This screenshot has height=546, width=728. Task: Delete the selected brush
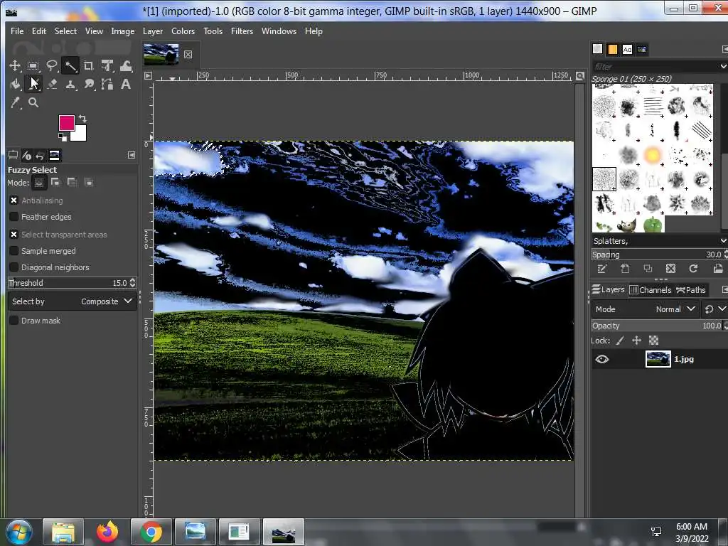tap(670, 269)
